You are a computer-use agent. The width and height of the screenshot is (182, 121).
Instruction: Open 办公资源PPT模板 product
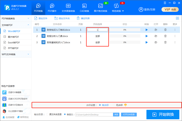click(x=16, y=111)
